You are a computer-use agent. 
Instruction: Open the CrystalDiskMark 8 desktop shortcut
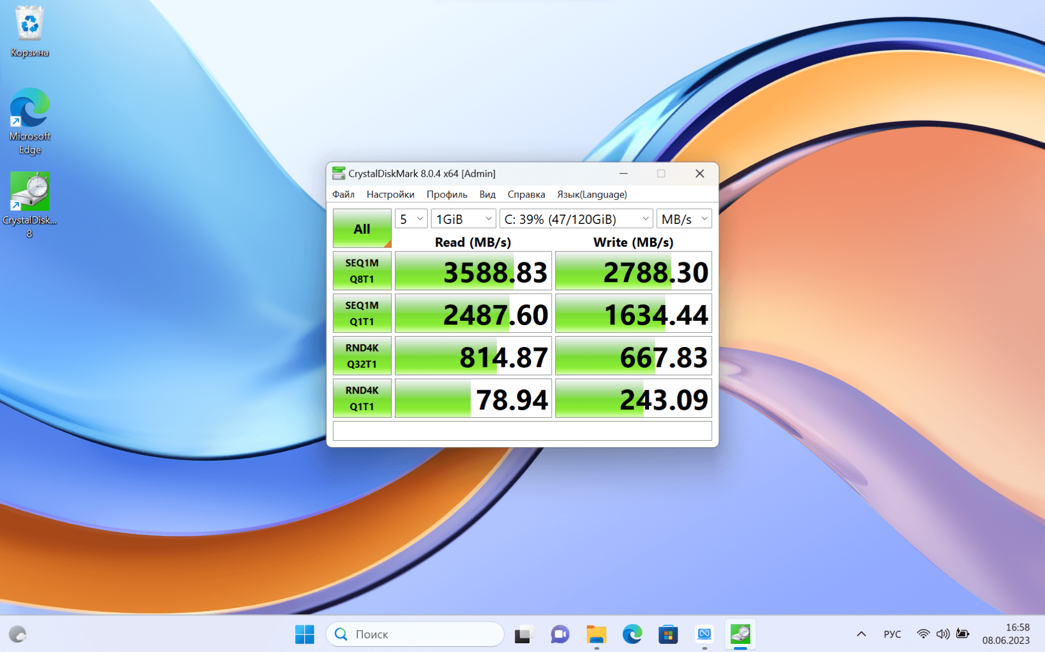pyautogui.click(x=30, y=204)
